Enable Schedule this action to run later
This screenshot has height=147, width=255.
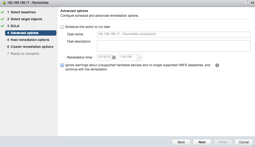pos(62,27)
